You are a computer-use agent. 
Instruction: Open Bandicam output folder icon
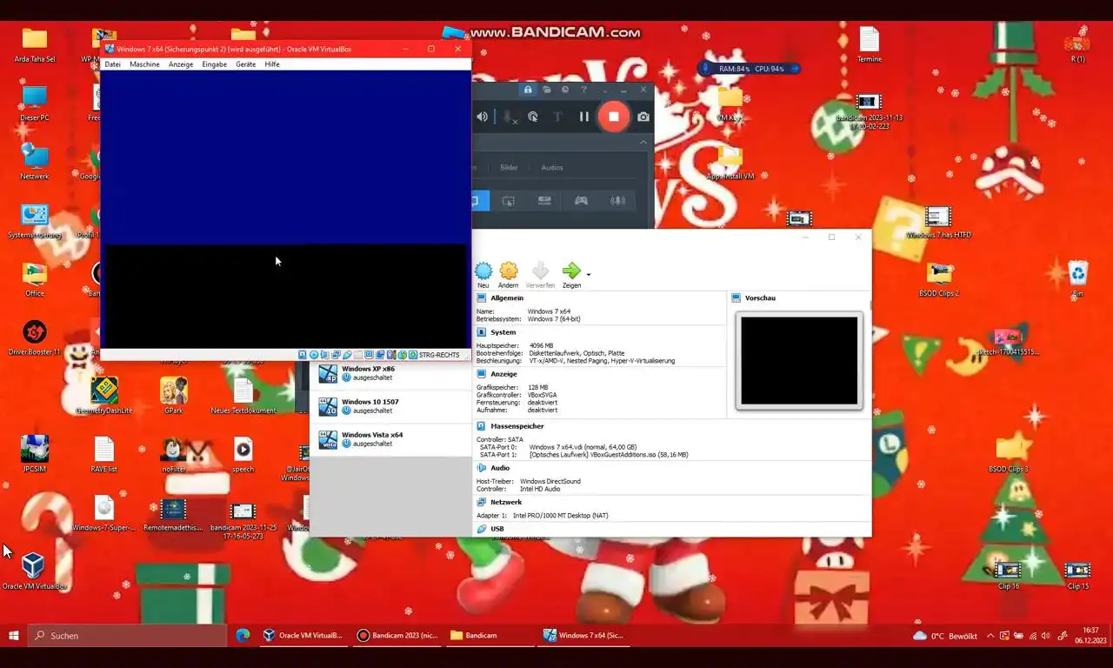(546, 90)
